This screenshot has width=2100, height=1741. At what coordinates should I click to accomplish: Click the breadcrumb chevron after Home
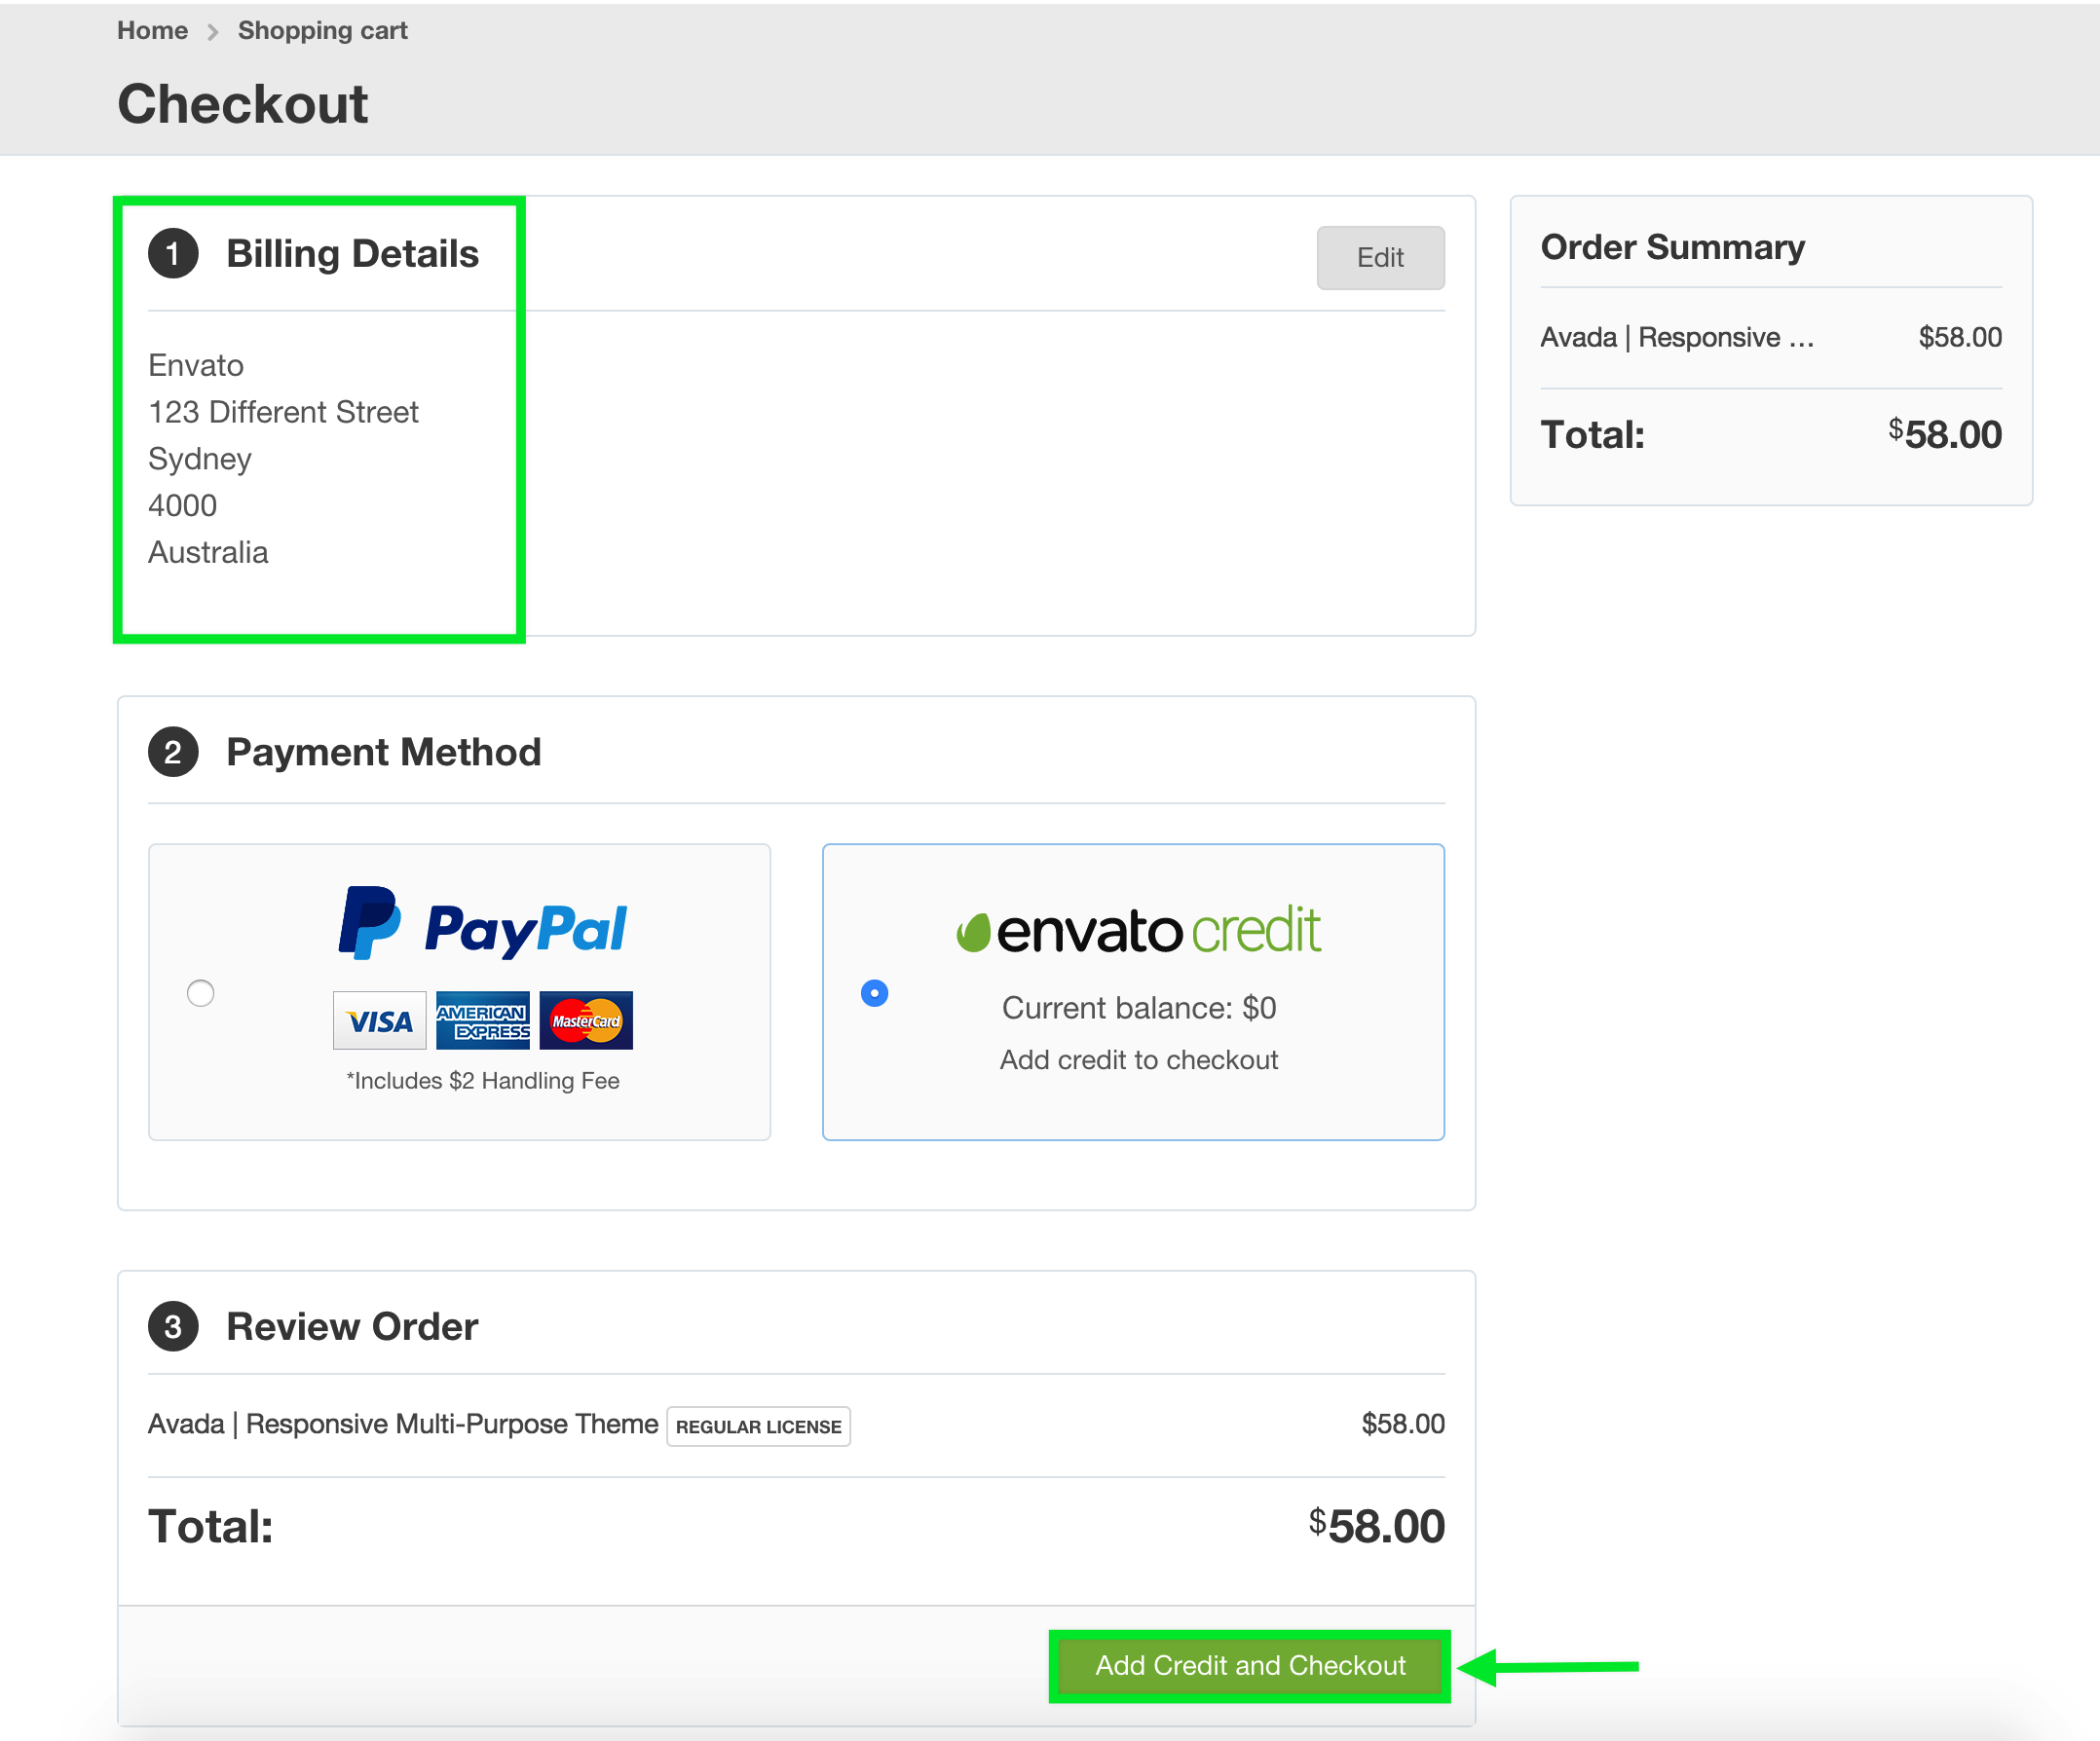pyautogui.click(x=212, y=32)
